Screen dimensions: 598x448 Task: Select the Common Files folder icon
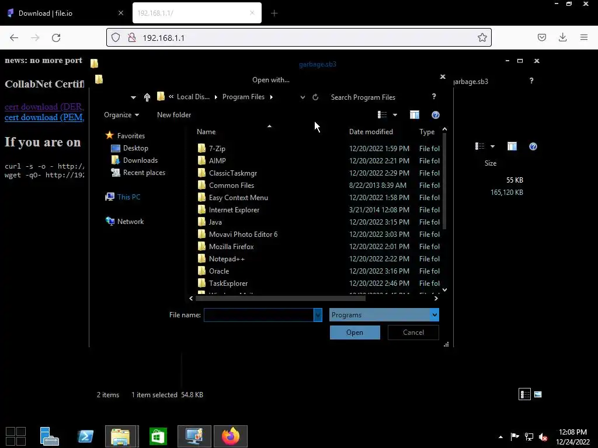[x=201, y=185]
